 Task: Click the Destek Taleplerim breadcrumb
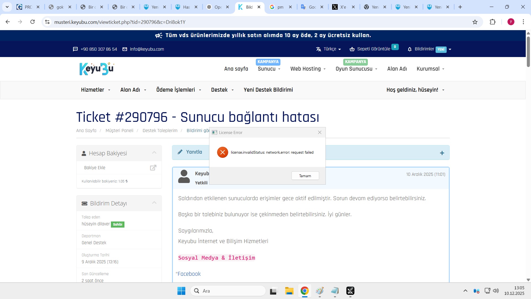point(160,130)
